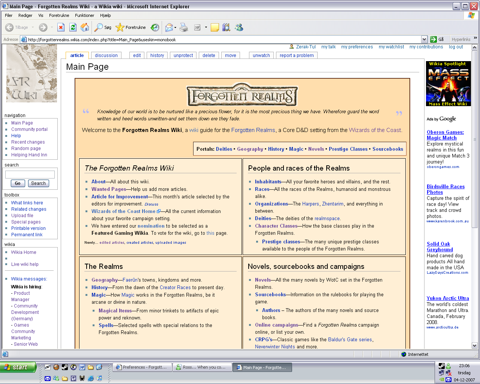Click the Search button in the sidebar
The height and width of the screenshot is (384, 480).
tap(38, 183)
